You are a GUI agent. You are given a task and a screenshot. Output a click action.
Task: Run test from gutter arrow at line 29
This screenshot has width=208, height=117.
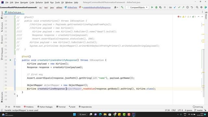click(10, 60)
